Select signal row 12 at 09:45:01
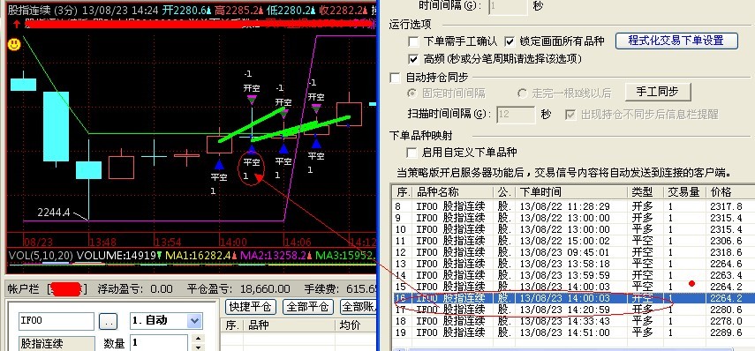This screenshot has height=351, width=755. click(x=573, y=252)
